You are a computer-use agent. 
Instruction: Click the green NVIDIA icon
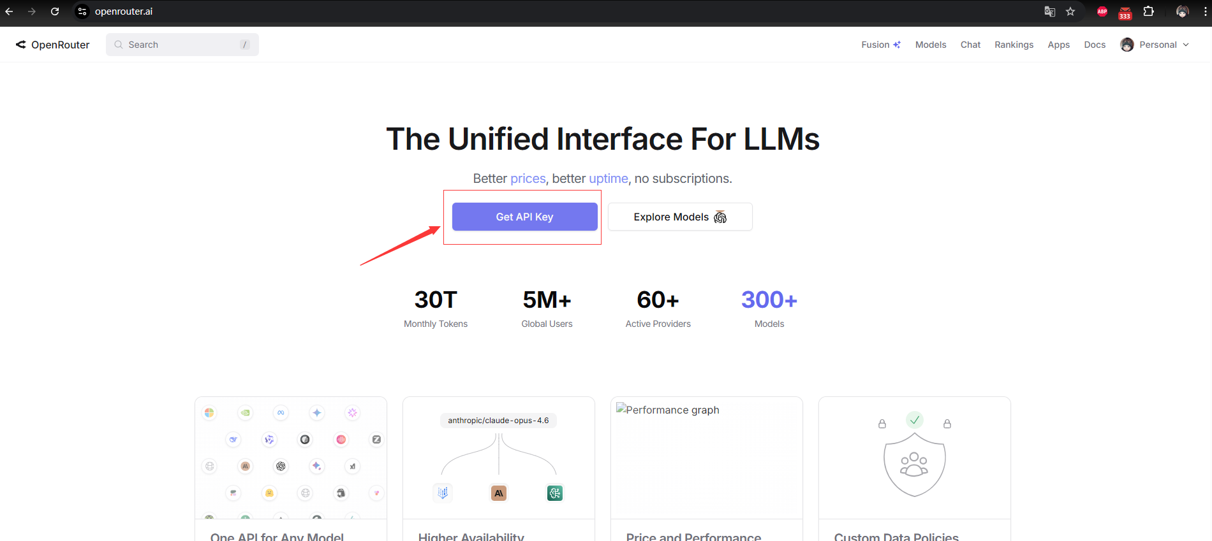pyautogui.click(x=246, y=413)
